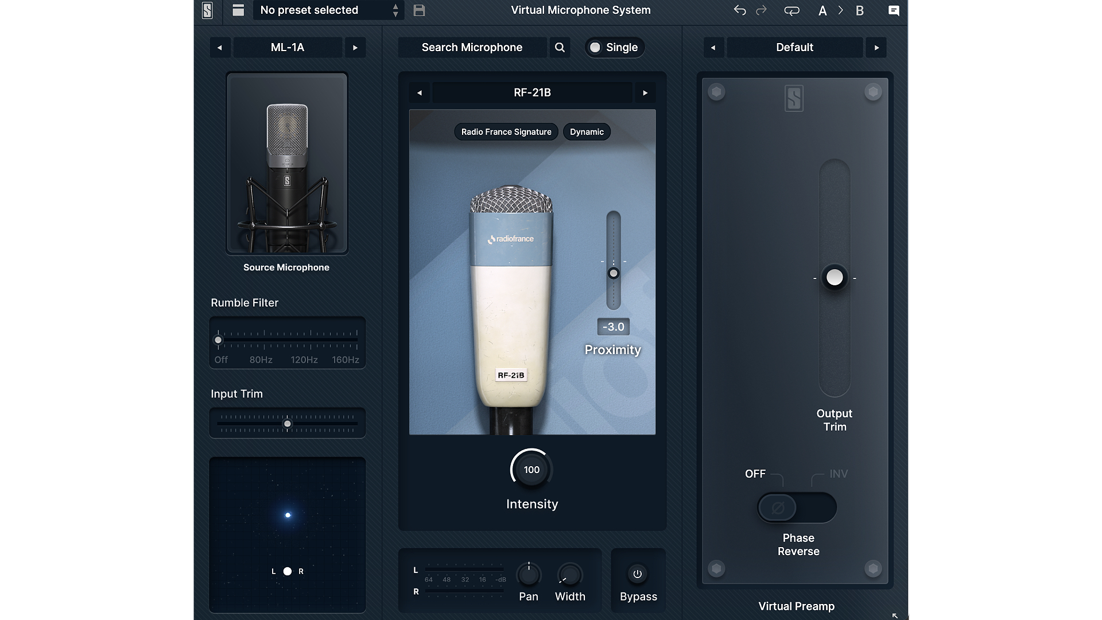Click the Pan knob

pos(529,575)
